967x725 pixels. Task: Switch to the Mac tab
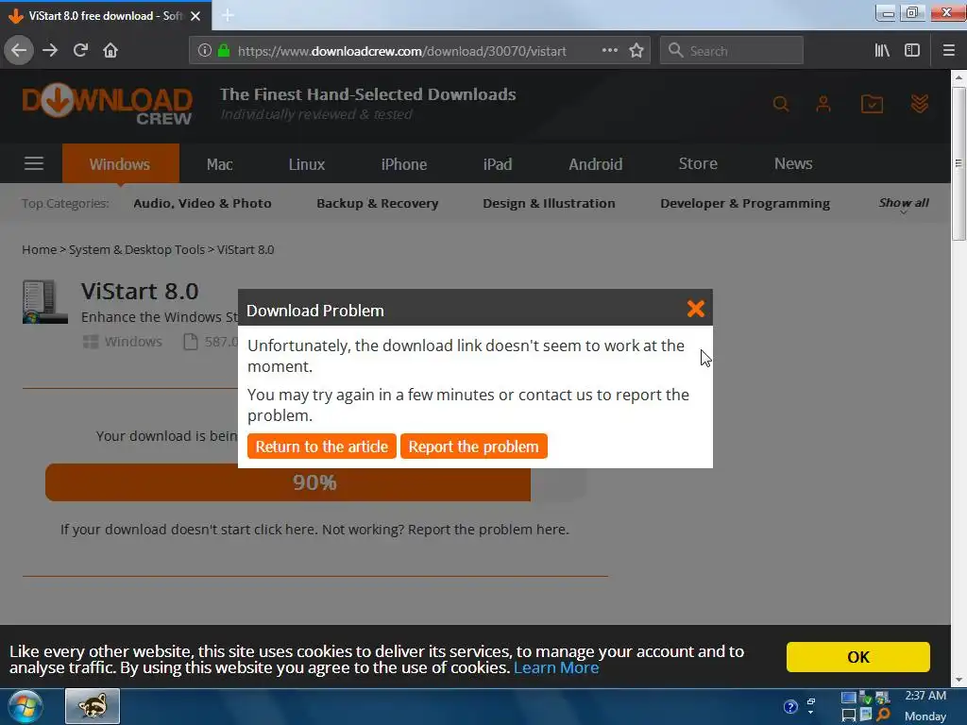click(x=219, y=164)
